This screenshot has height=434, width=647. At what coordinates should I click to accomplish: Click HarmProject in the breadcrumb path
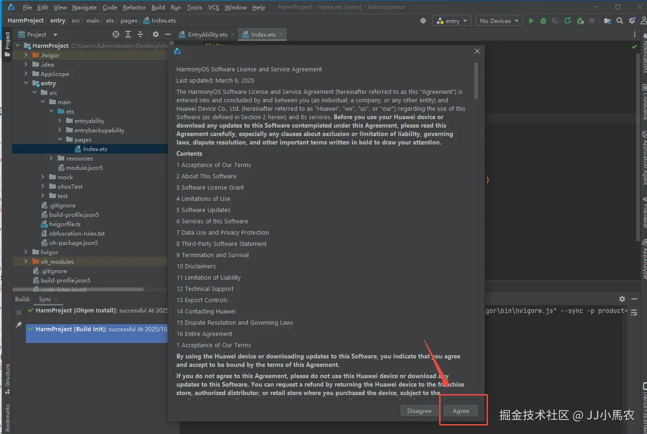pyautogui.click(x=25, y=21)
